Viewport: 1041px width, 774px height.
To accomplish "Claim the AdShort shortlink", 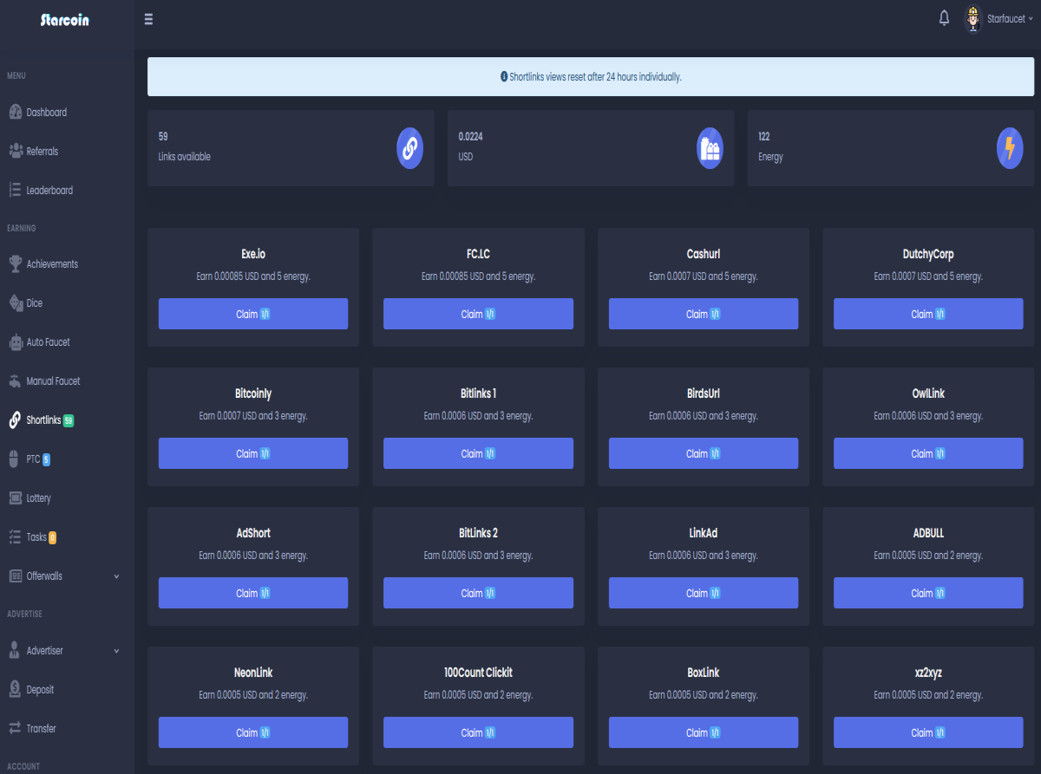I will click(253, 593).
